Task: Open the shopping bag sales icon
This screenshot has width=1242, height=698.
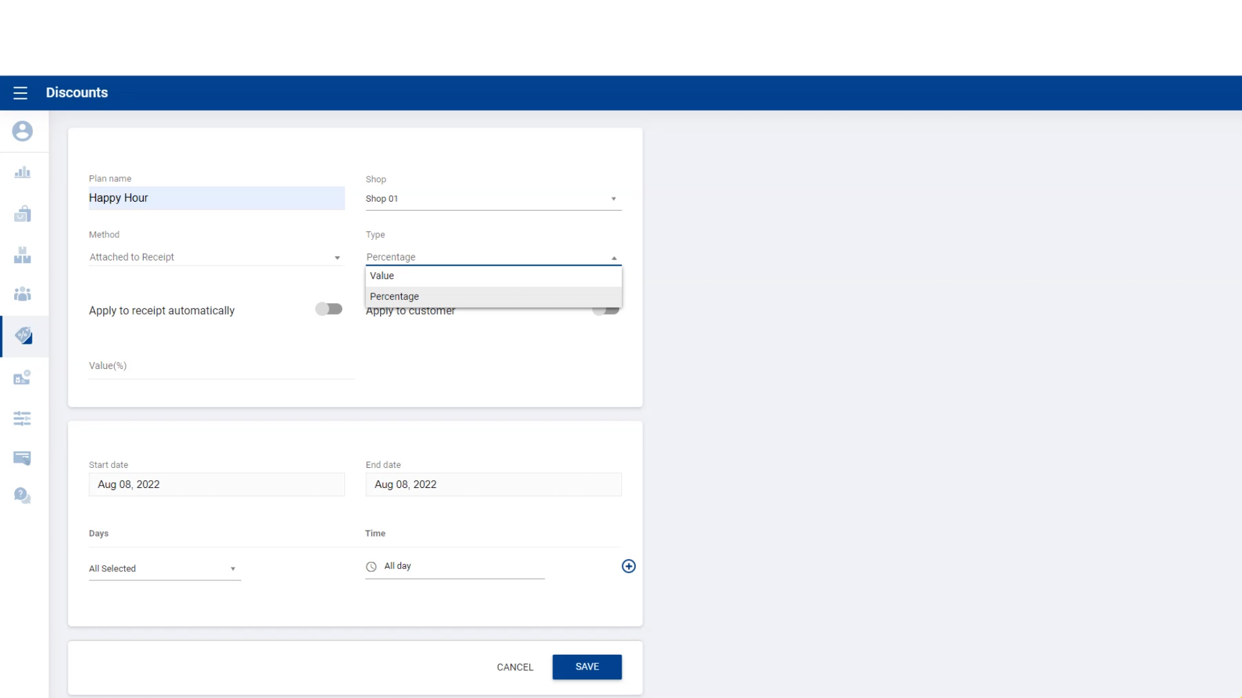Action: (23, 214)
